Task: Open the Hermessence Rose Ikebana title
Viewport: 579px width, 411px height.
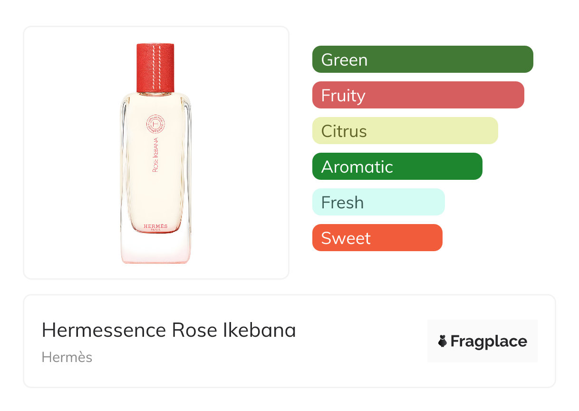Action: (x=169, y=330)
